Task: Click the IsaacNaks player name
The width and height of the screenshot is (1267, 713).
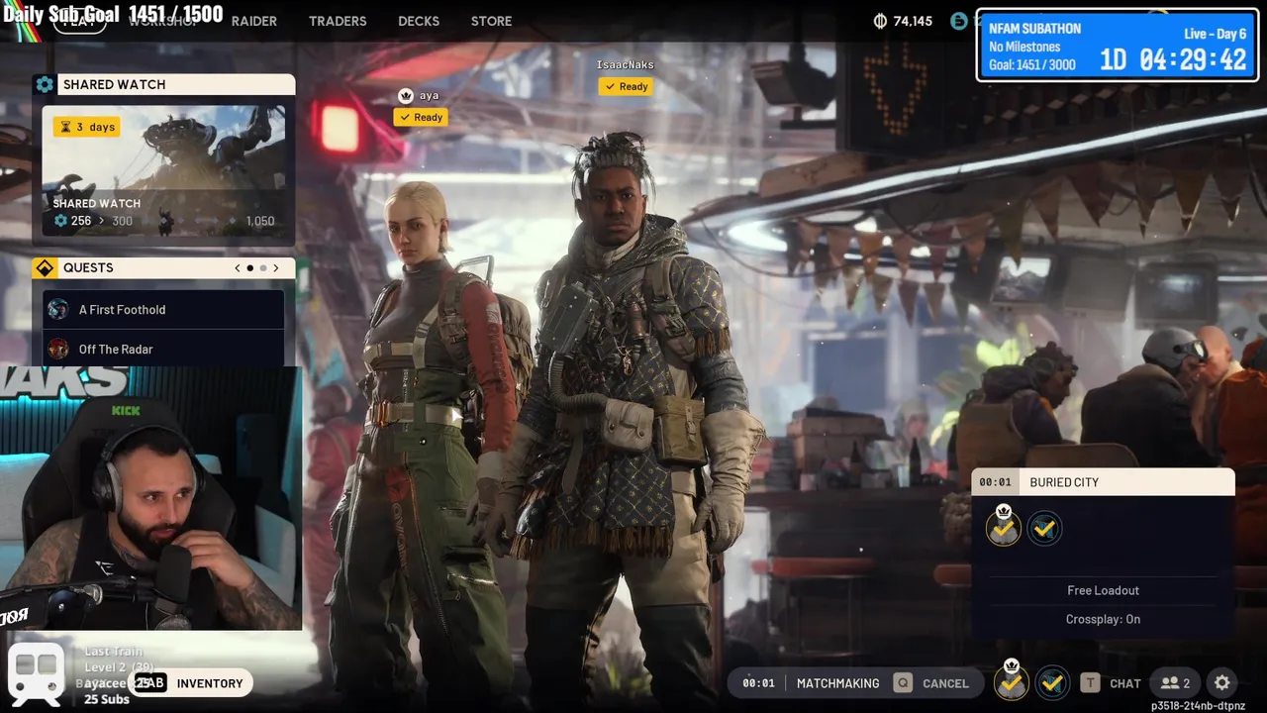Action: click(625, 64)
